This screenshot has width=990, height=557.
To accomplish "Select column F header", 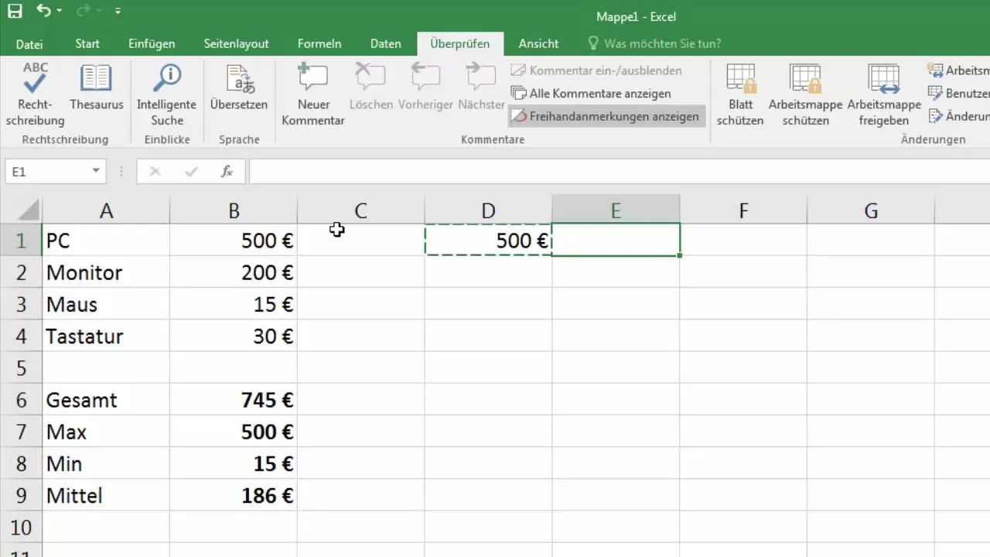I will tap(743, 210).
